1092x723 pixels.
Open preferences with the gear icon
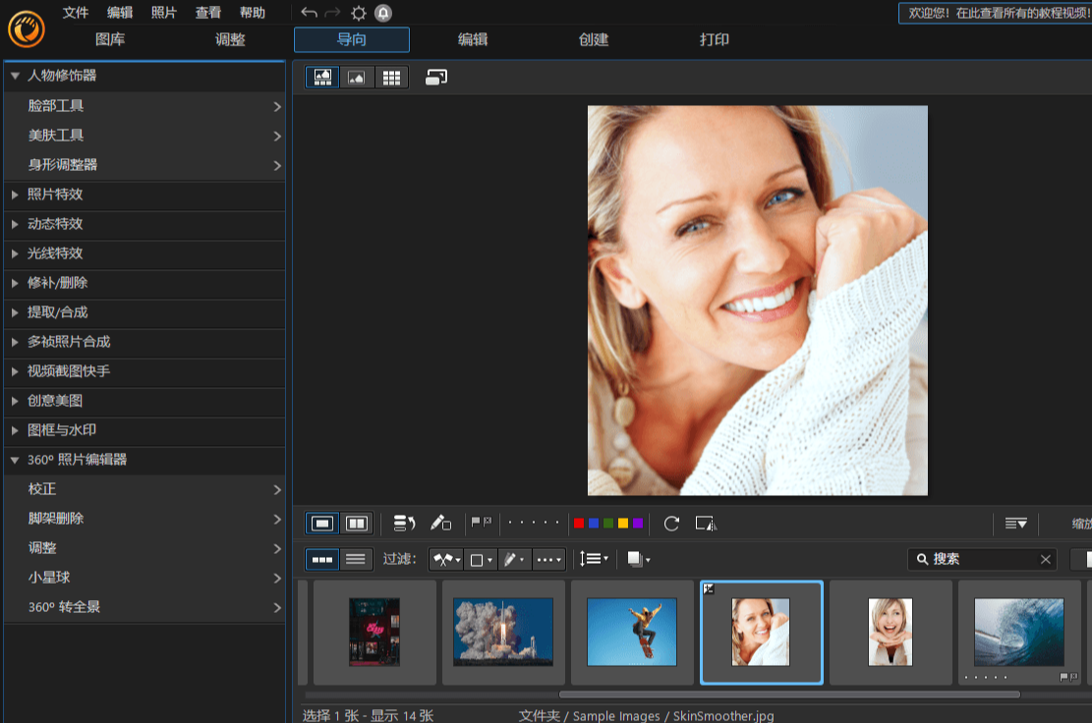point(359,13)
